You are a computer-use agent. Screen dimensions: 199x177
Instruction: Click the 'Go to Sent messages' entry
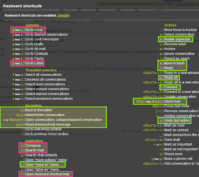tap(35, 40)
